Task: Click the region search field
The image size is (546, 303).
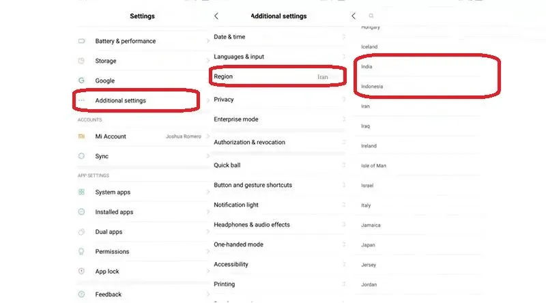Action: (x=409, y=16)
